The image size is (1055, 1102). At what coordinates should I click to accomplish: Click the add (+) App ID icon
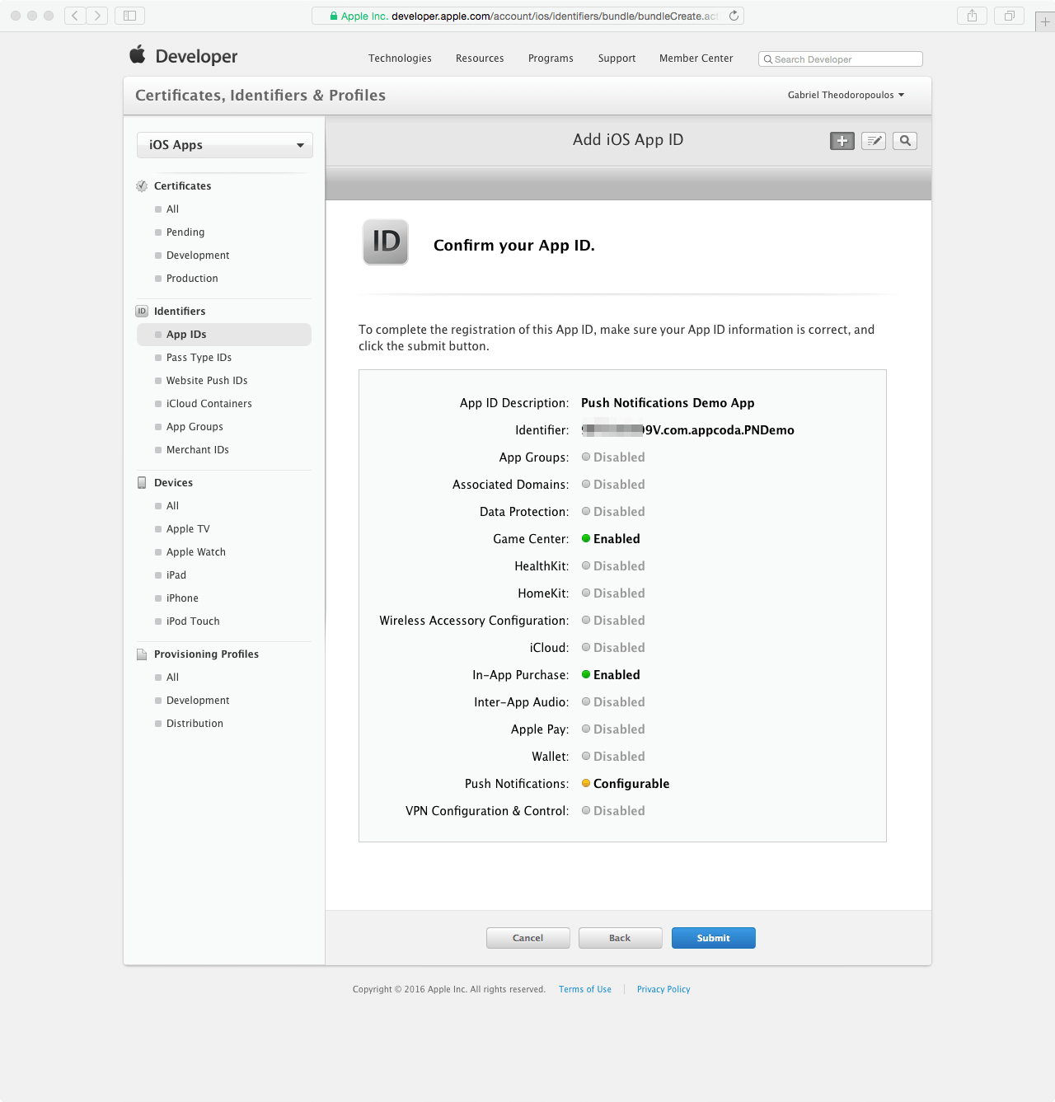point(842,141)
